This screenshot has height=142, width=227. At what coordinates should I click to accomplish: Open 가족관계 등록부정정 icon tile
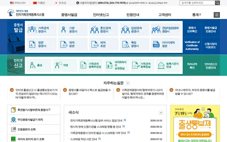(91, 65)
